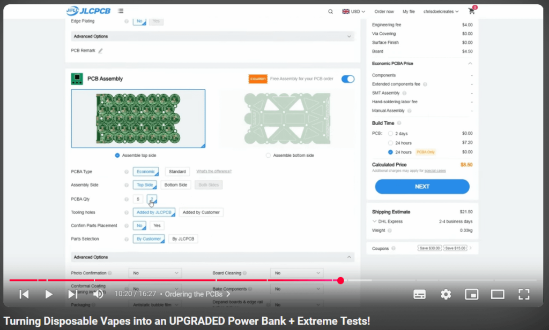This screenshot has width=549, height=330.
Task: Select 24 hours PCBA Only build time
Action: click(390, 152)
